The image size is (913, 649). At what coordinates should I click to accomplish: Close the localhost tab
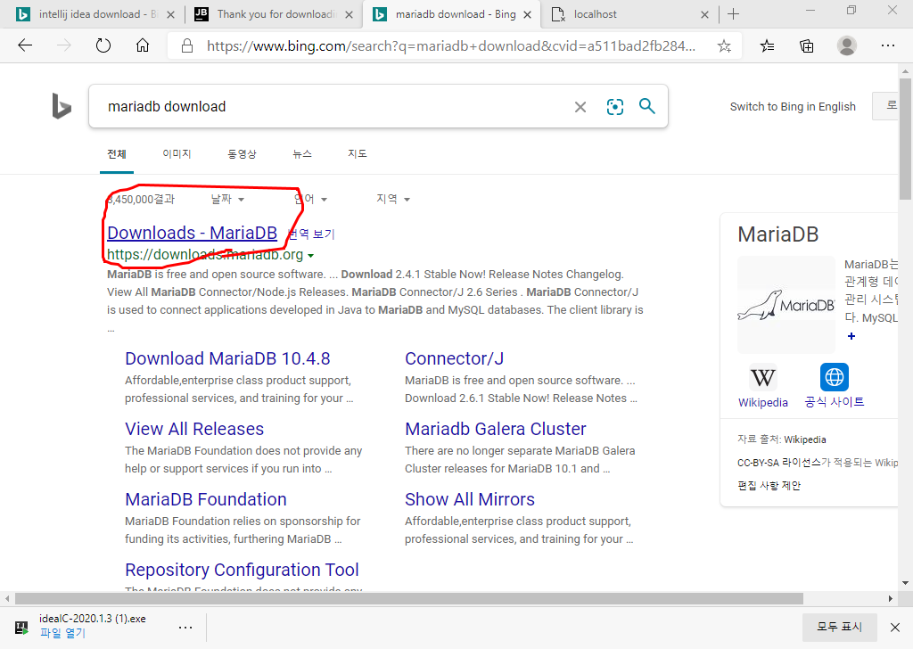[704, 14]
